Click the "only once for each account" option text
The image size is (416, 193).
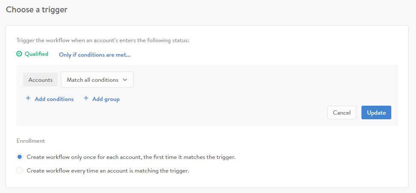(131, 157)
